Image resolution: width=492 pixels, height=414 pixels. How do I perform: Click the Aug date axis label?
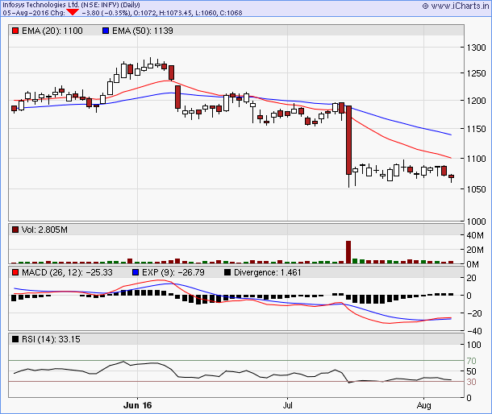423,405
